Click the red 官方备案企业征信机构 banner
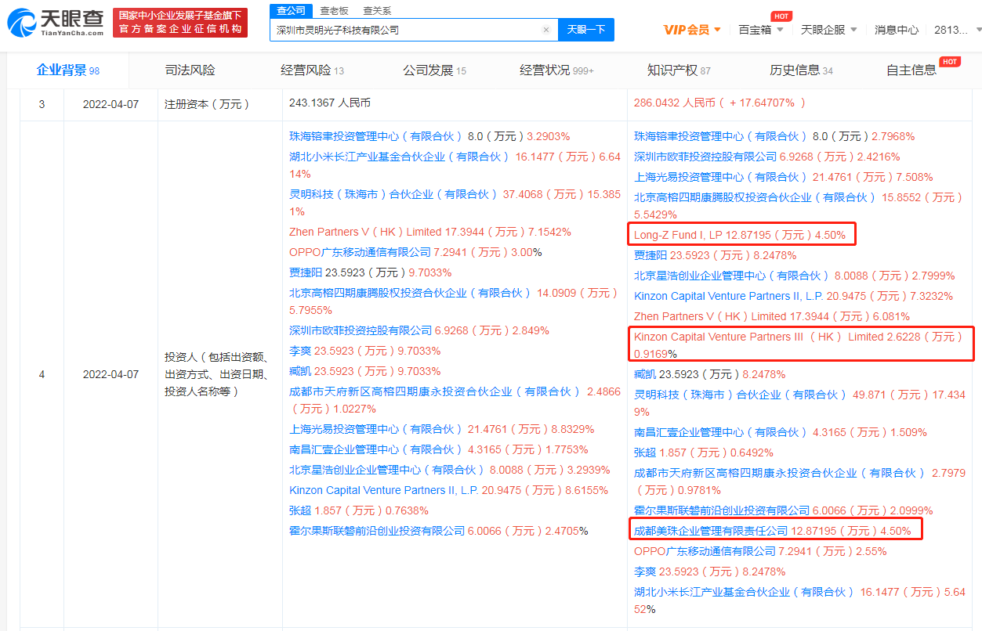Viewport: 982px width, 631px height. click(x=180, y=23)
